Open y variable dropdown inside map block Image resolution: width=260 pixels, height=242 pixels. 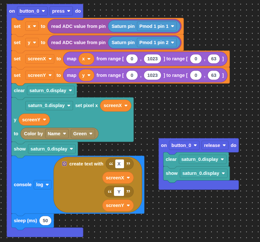click(86, 75)
